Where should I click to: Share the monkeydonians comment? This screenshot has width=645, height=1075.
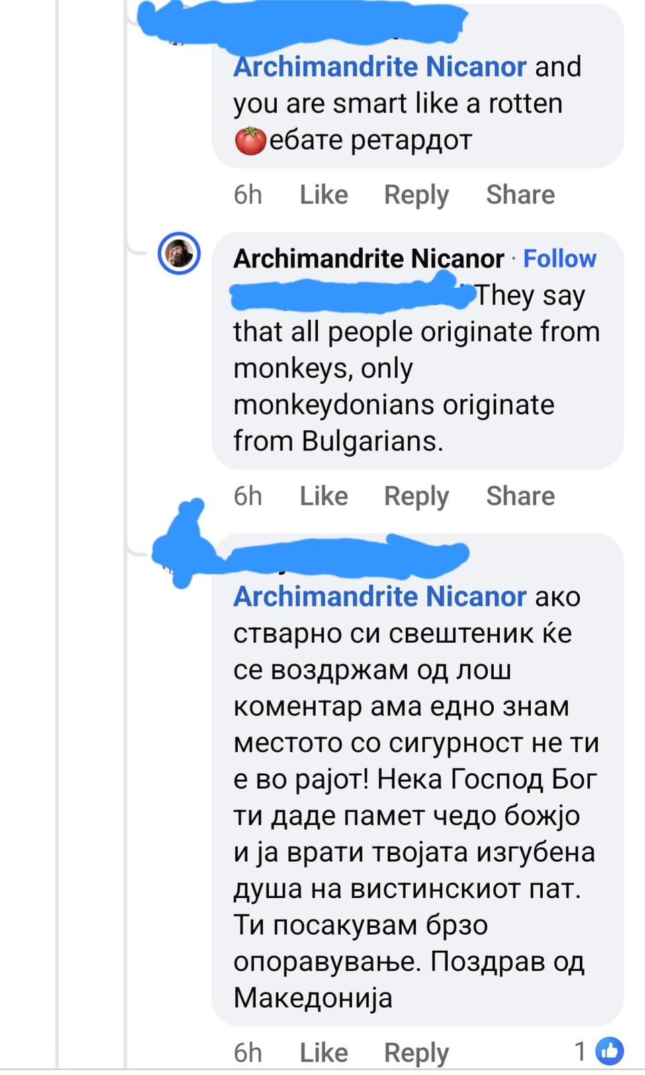click(521, 495)
